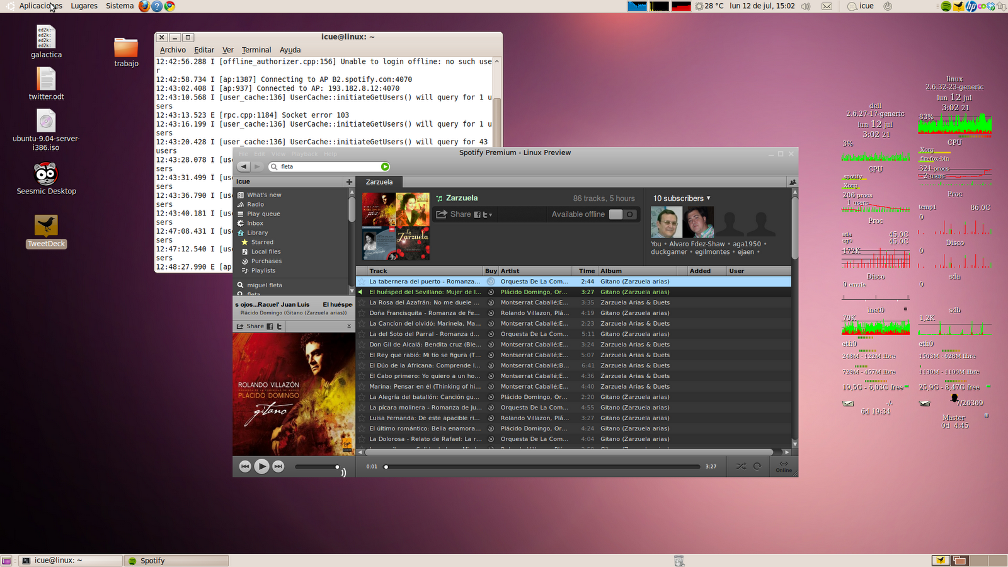Share the Zarzuela playlist
Screen dimensions: 1008x567
click(x=454, y=214)
